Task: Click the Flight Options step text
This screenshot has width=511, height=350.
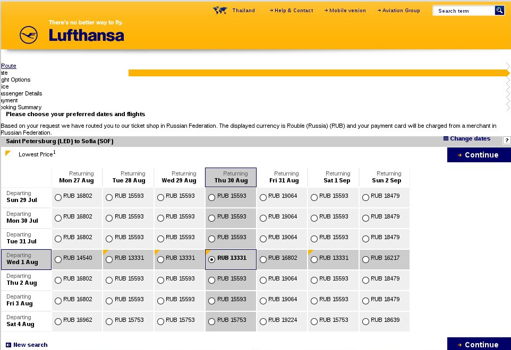Action: pos(15,80)
